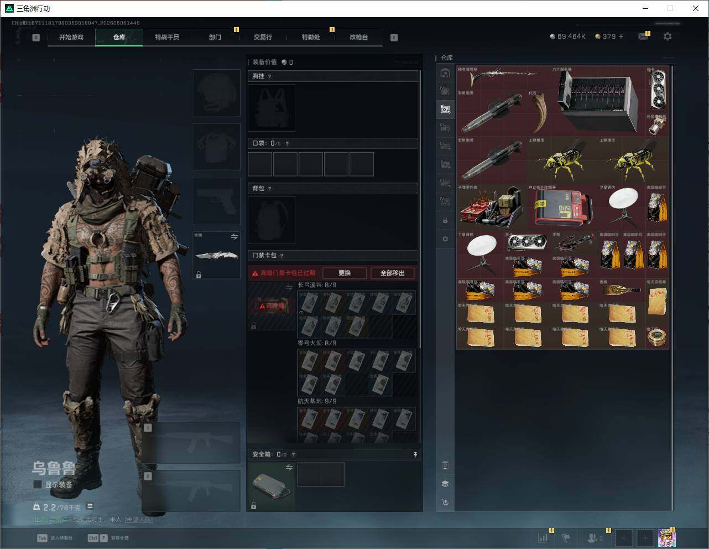The image size is (709, 549).
Task: Select the empty chest rig slot
Action: click(x=272, y=108)
